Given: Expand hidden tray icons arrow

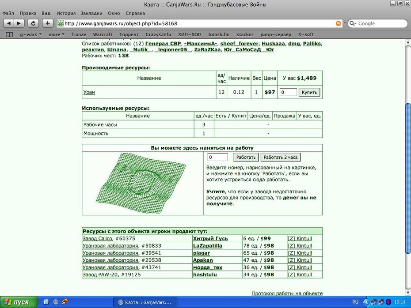Looking at the screenshot, I should click(366, 302).
